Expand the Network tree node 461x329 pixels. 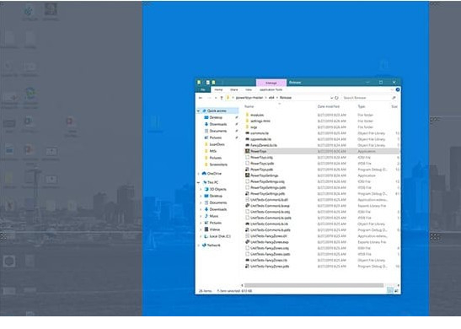click(x=198, y=245)
